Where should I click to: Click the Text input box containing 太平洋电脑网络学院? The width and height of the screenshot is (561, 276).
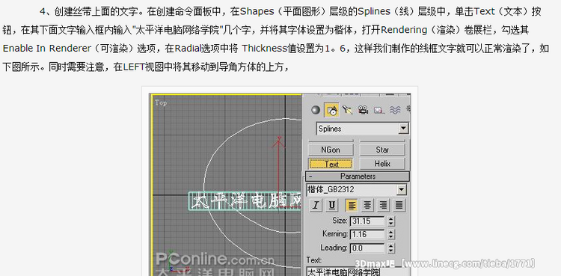point(357,272)
